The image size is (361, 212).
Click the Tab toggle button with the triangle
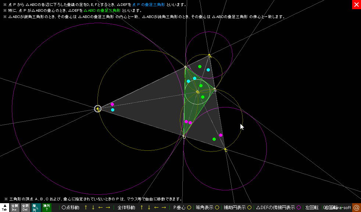[4, 208]
